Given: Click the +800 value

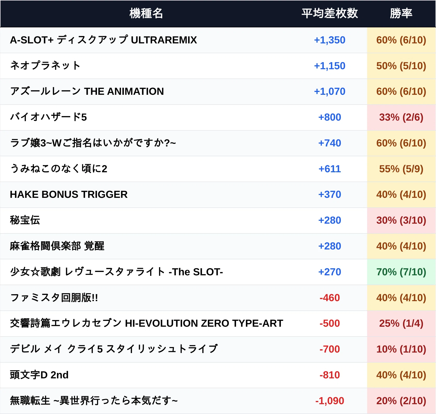Looking at the screenshot, I should pos(330,117).
